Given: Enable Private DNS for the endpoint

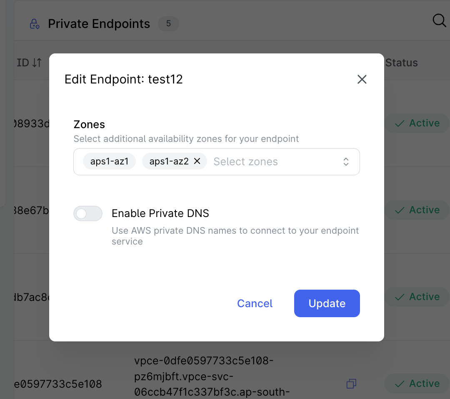Looking at the screenshot, I should (x=88, y=213).
